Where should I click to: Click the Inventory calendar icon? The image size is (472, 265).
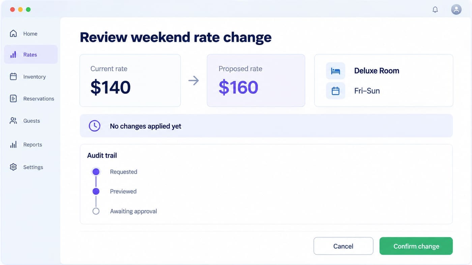[13, 76]
